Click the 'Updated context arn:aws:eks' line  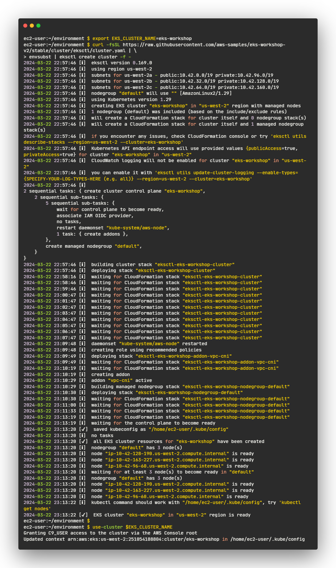[164, 539]
